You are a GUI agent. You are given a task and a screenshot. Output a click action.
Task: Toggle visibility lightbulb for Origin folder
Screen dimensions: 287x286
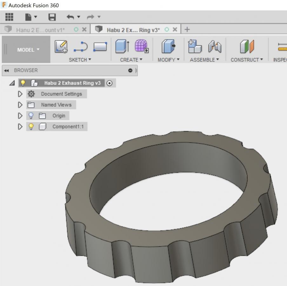(31, 116)
